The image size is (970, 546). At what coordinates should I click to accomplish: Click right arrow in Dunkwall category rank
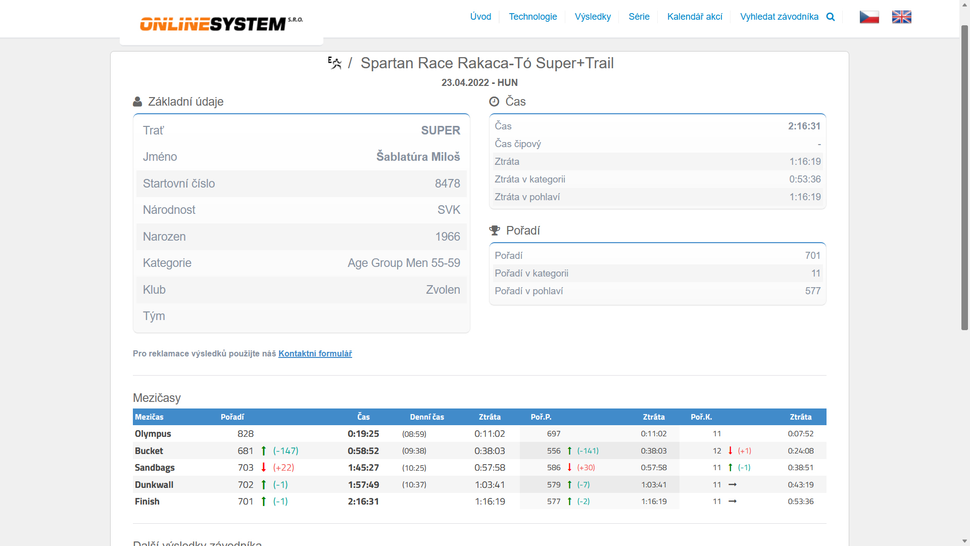coord(733,484)
